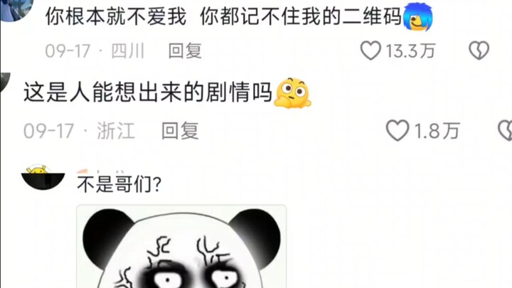Viewport: 512px width, 288px height.
Task: Tap the broken heart beside 1.8万
Action: 505,130
